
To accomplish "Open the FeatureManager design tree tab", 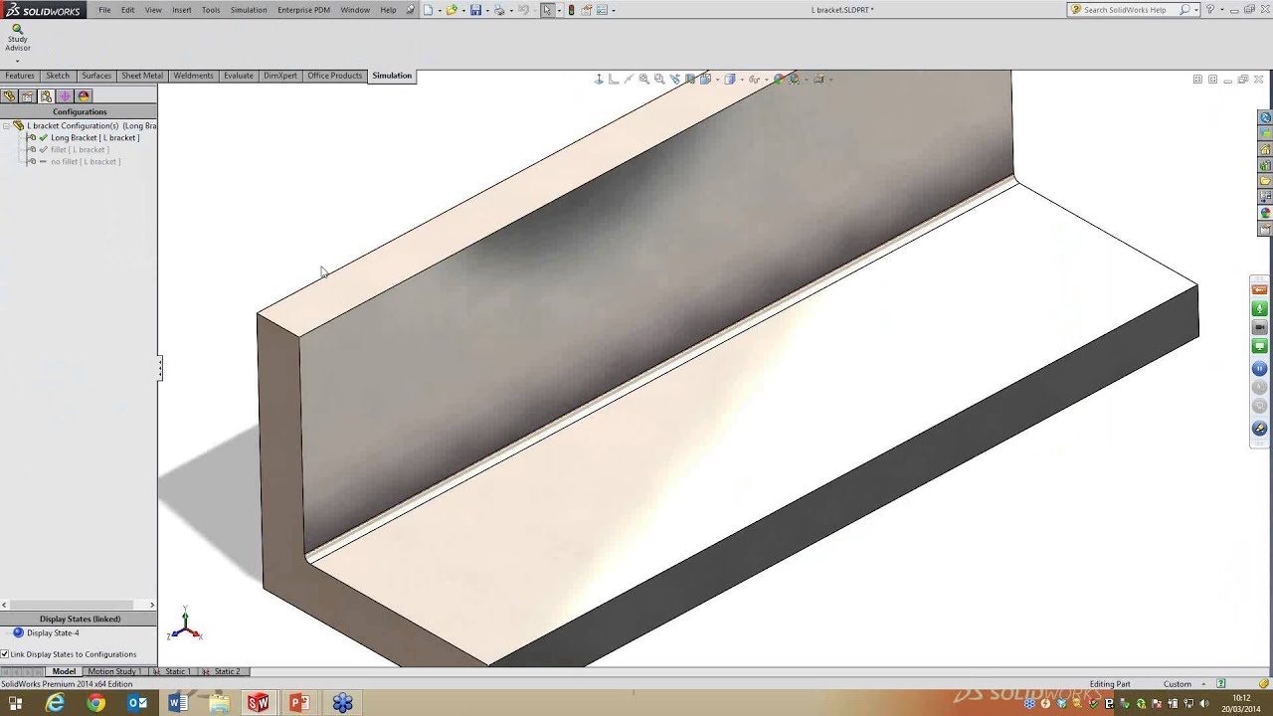I will pos(9,96).
